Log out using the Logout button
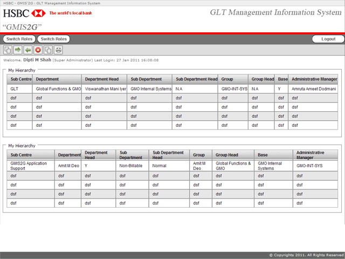The width and height of the screenshot is (345, 259). [x=328, y=39]
